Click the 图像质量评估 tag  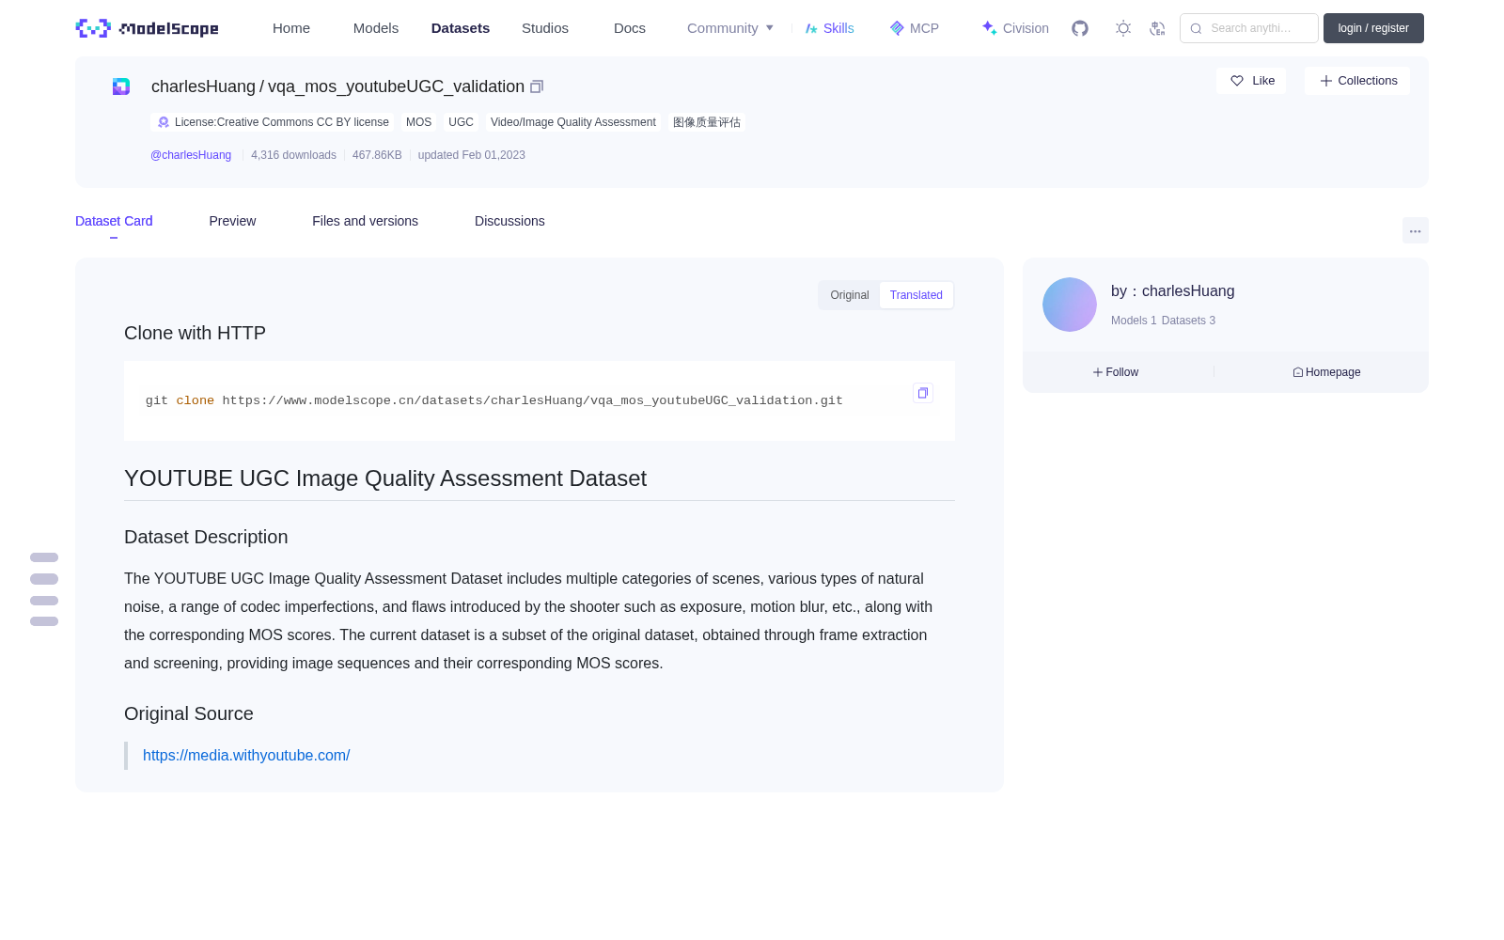click(x=707, y=122)
